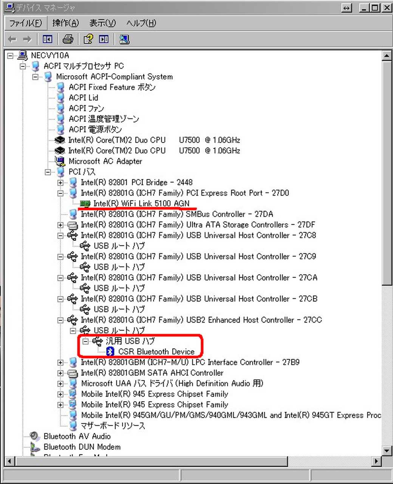Expand Intel 82801GBM SATA AHCI Controller node
The width and height of the screenshot is (393, 484).
[x=60, y=373]
